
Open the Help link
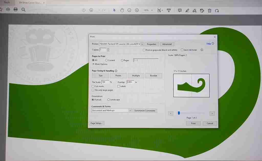(209, 44)
